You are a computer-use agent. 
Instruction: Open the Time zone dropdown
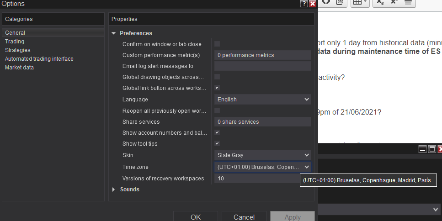tap(262, 167)
